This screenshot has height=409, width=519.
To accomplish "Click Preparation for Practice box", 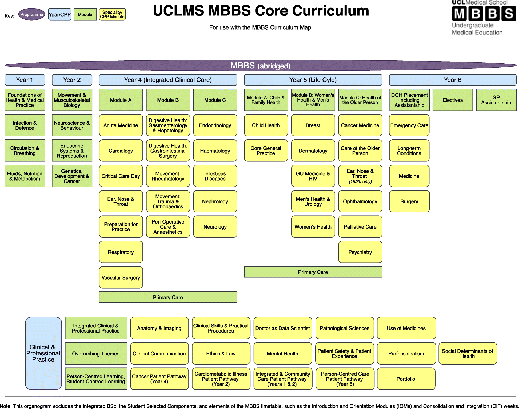I will point(121,226).
